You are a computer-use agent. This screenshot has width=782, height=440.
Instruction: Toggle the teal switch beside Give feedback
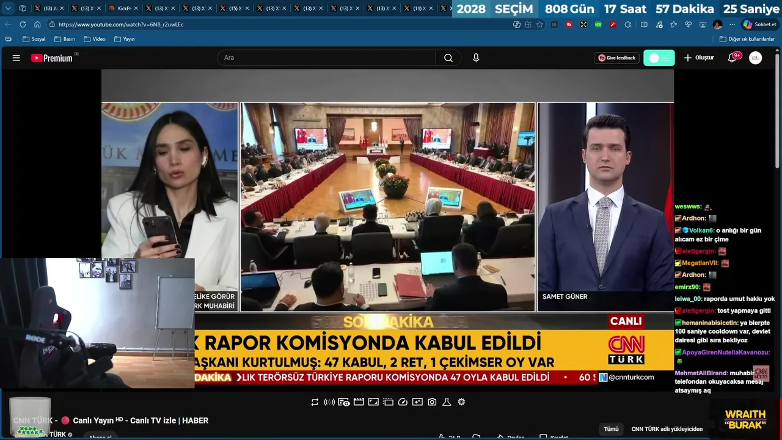pos(659,58)
